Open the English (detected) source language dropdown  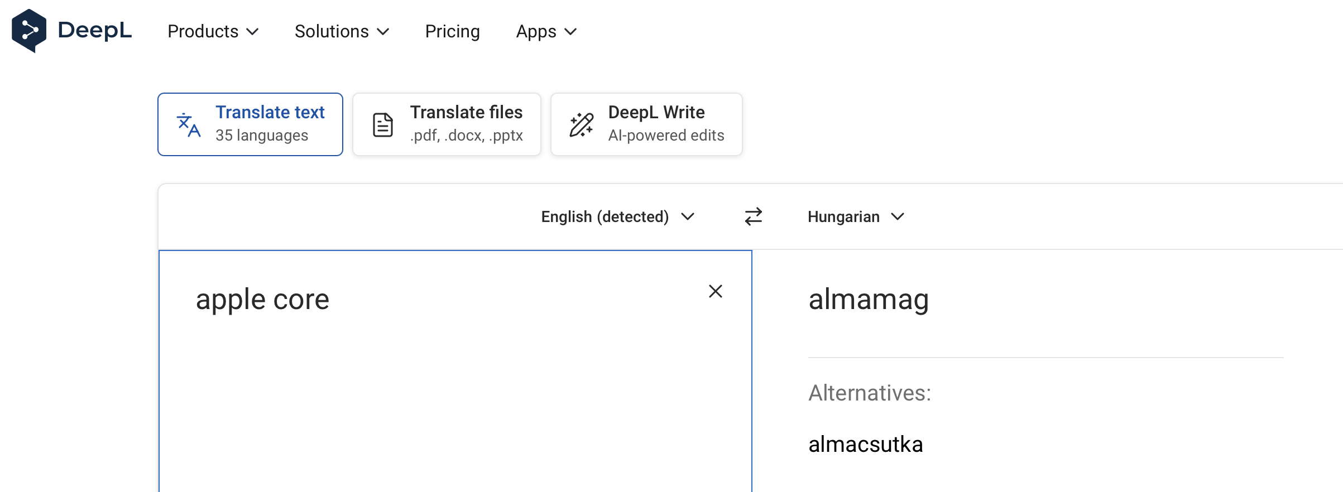pos(617,216)
